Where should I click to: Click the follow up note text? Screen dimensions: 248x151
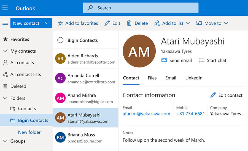click(164, 140)
